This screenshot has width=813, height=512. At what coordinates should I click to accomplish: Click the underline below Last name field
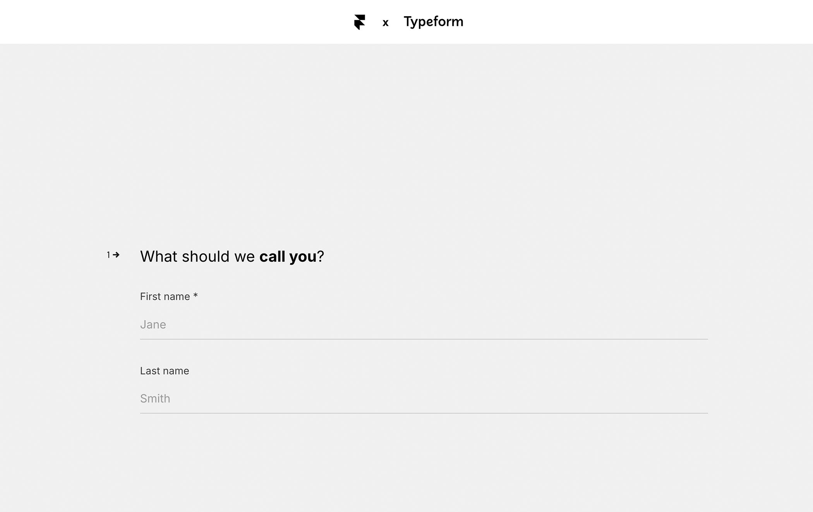click(424, 413)
